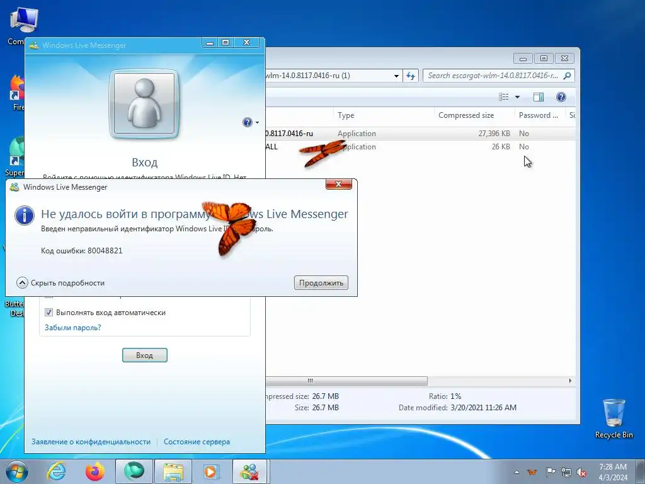
Task: Change view with the Explorer view icon
Action: 504,96
